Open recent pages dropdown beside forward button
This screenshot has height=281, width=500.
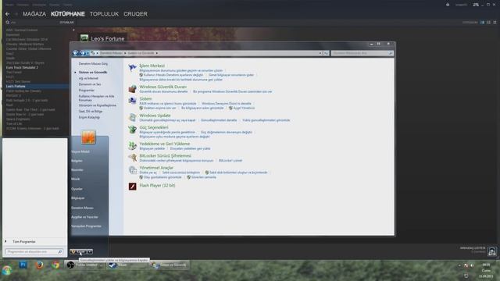(87, 53)
